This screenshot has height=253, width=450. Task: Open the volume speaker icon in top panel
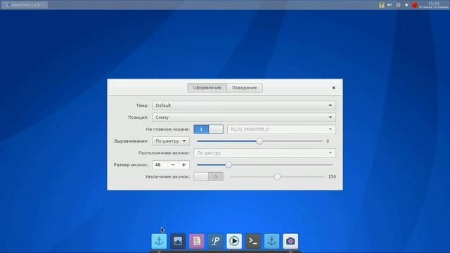(390, 5)
